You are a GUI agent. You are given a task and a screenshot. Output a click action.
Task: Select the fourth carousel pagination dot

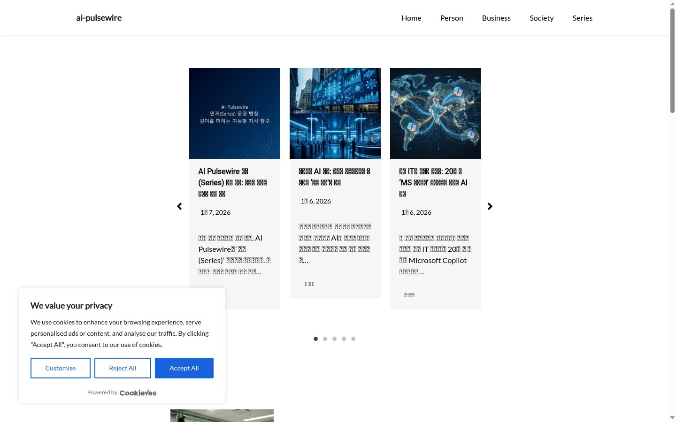point(344,339)
